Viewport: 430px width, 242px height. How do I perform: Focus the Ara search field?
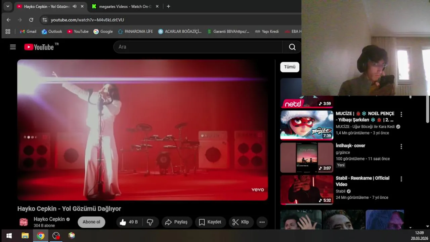198,47
